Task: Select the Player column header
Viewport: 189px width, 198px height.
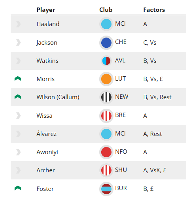Action: 46,10
